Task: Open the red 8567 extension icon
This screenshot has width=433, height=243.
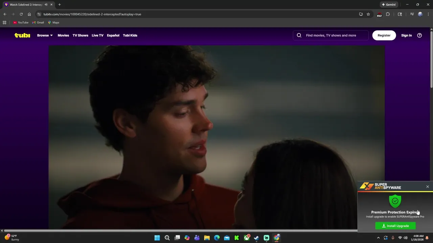Action: click(379, 15)
